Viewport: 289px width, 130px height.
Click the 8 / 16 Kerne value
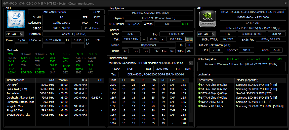21,40
